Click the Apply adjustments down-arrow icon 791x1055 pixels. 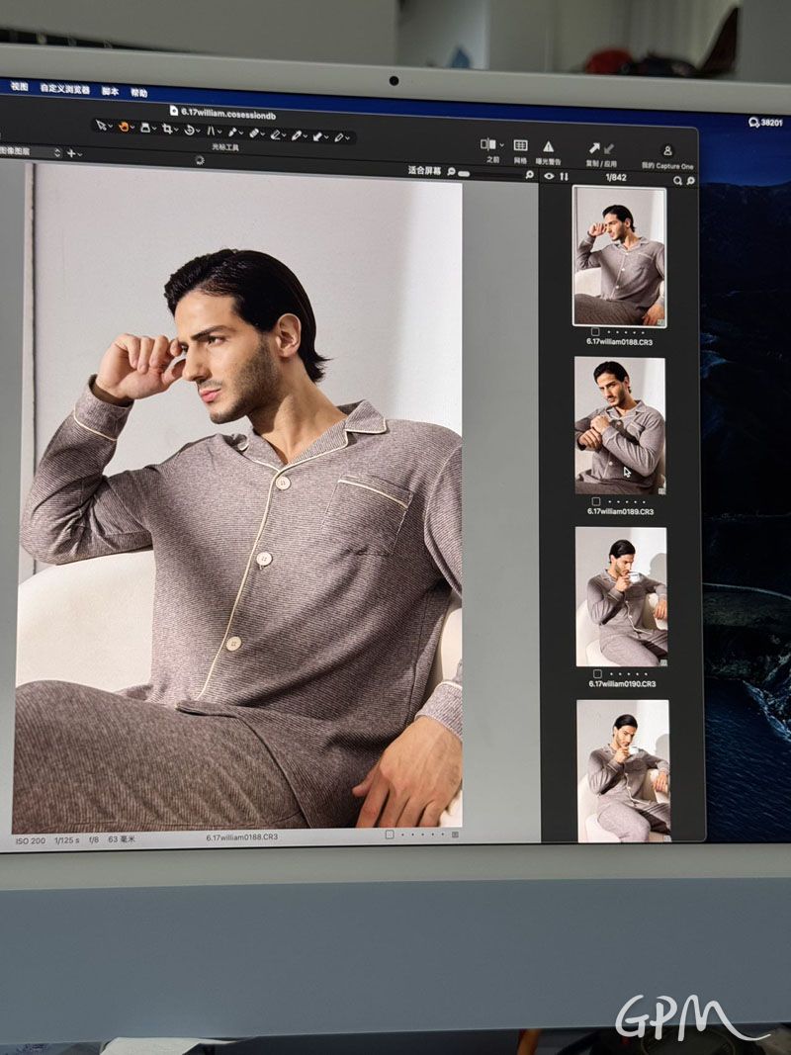click(x=609, y=148)
